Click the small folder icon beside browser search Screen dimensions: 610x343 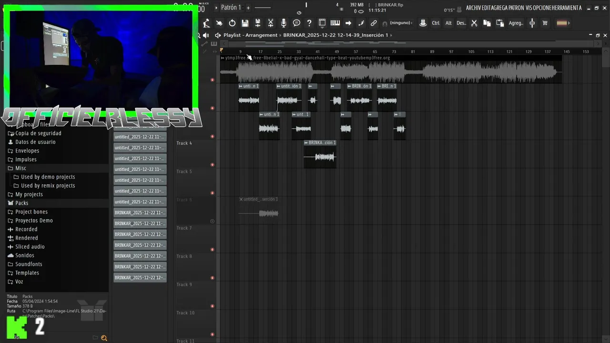coord(95,338)
